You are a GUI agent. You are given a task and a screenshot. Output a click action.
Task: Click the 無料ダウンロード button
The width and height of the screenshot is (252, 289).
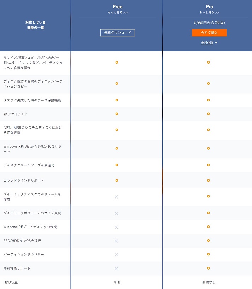click(x=117, y=33)
